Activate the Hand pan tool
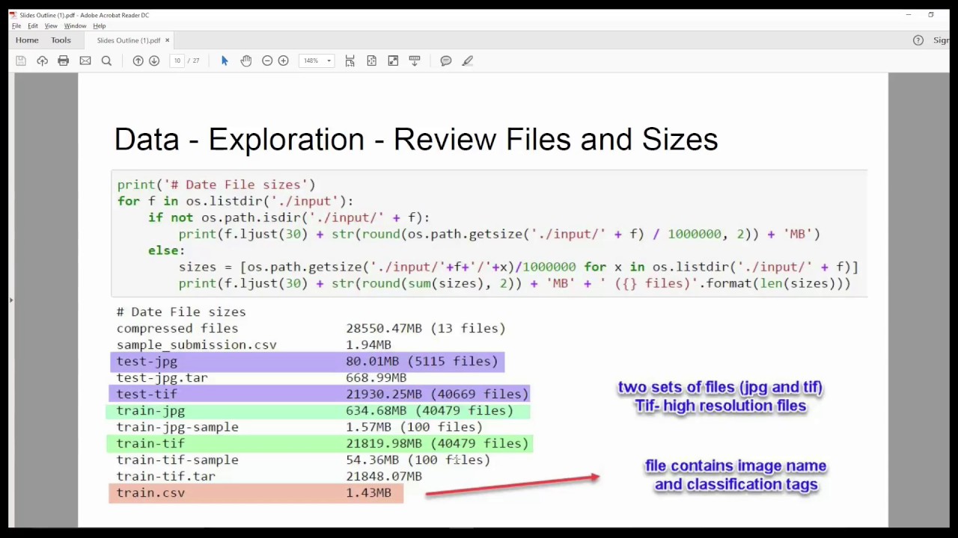Image resolution: width=958 pixels, height=538 pixels. 246,61
